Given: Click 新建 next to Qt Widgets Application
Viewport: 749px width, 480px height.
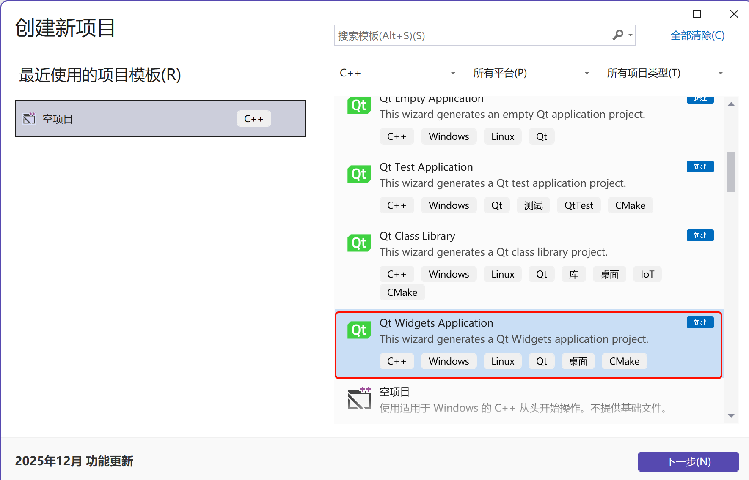Looking at the screenshot, I should point(700,322).
